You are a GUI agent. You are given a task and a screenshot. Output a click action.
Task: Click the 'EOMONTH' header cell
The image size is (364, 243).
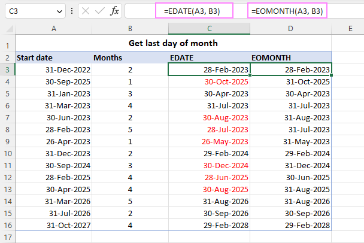coord(290,57)
